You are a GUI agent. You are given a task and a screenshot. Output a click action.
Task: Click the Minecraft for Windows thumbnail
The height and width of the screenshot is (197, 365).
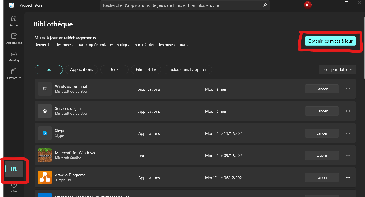pyautogui.click(x=45, y=155)
